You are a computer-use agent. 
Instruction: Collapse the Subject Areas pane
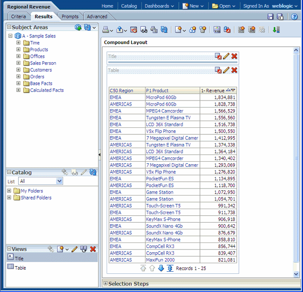[9, 27]
